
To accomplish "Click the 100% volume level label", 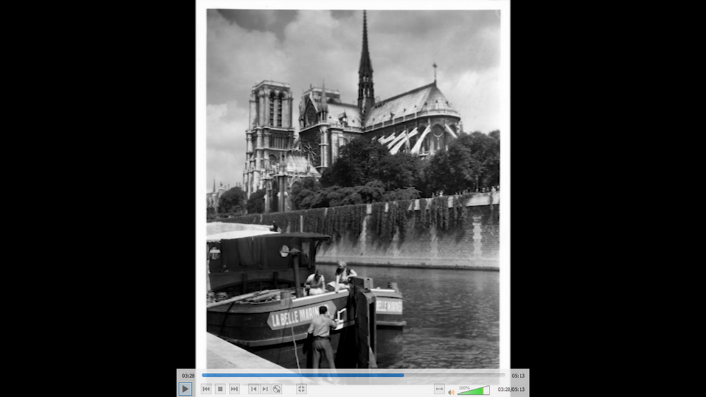I will click(x=464, y=387).
